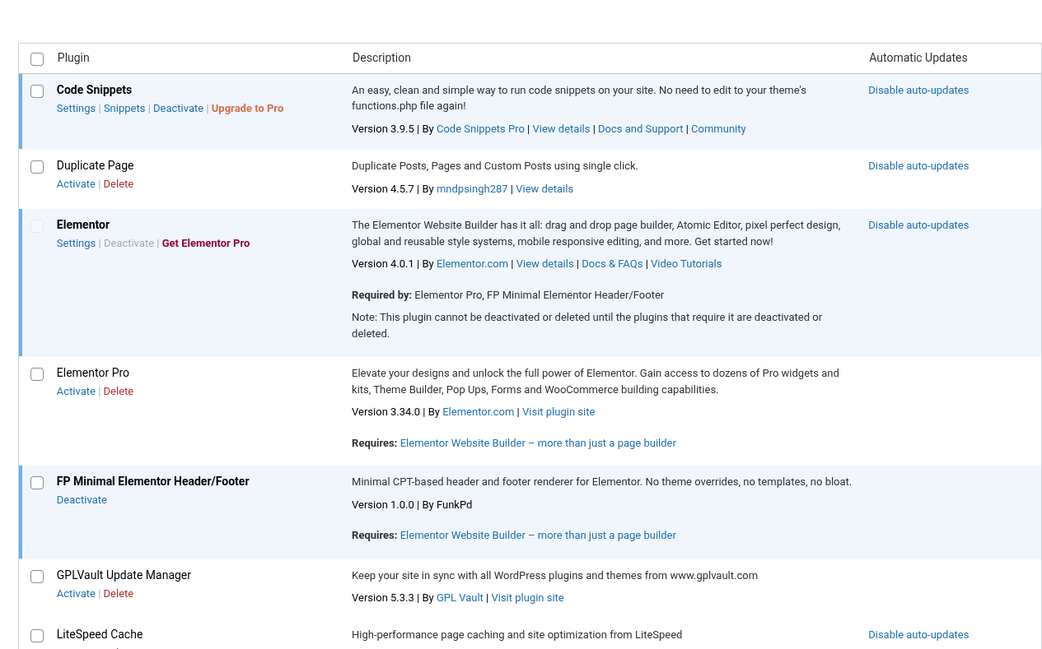
Task: Open Upgrade to Pro for Code Snippets
Action: 247,108
